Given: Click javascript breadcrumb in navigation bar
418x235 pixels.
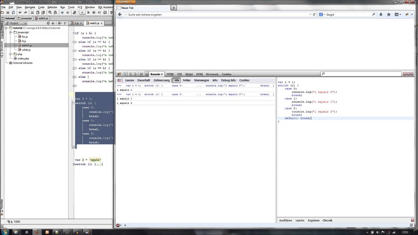Looking at the screenshot, I should coord(25,18).
